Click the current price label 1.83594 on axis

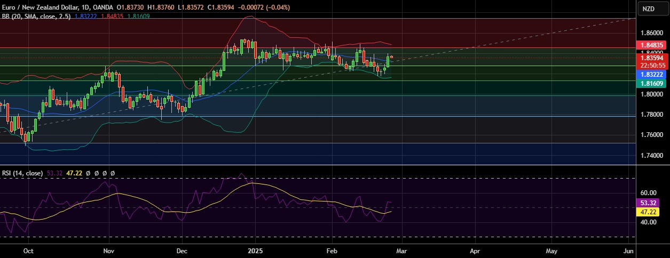(651, 58)
